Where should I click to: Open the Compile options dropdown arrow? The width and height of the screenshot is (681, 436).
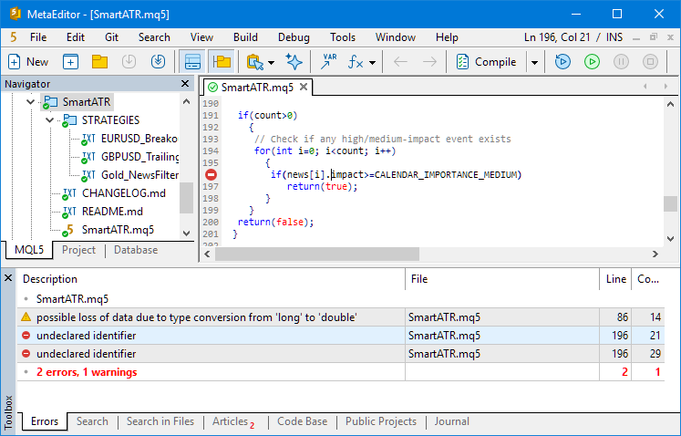534,63
